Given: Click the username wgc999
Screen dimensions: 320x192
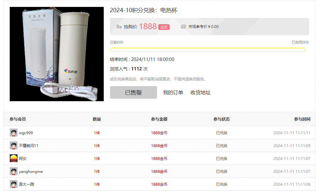Looking at the screenshot, I should (x=26, y=133).
